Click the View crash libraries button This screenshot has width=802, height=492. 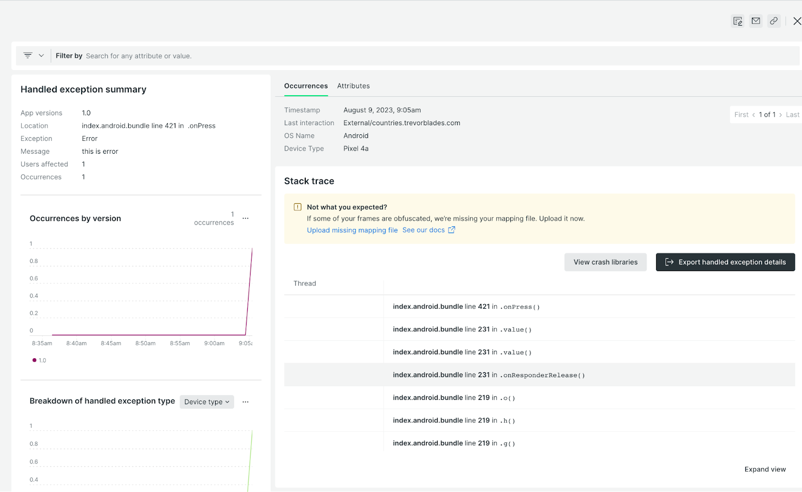pos(606,262)
